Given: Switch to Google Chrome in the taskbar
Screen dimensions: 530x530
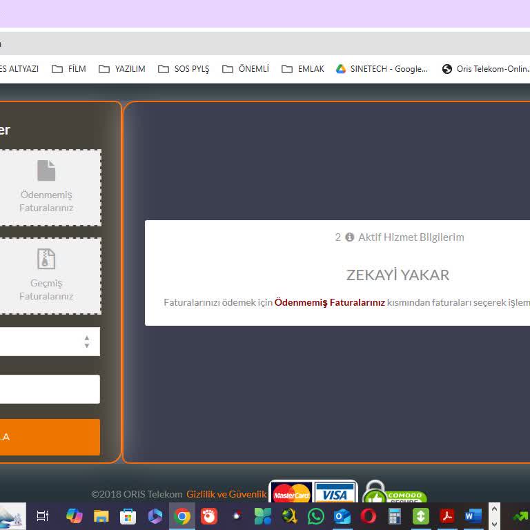Looking at the screenshot, I should 182,516.
